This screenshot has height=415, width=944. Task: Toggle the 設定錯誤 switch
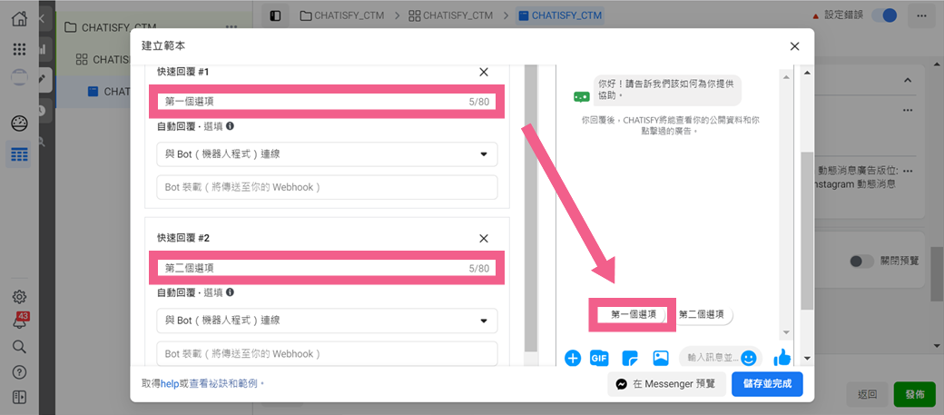pos(883,15)
